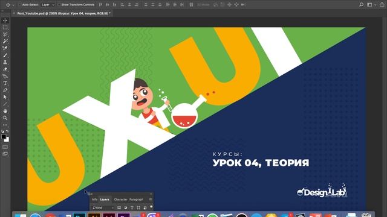387x217 pixels.
Task: Close the Post_Youtube.psd document tab
Action: point(14,13)
